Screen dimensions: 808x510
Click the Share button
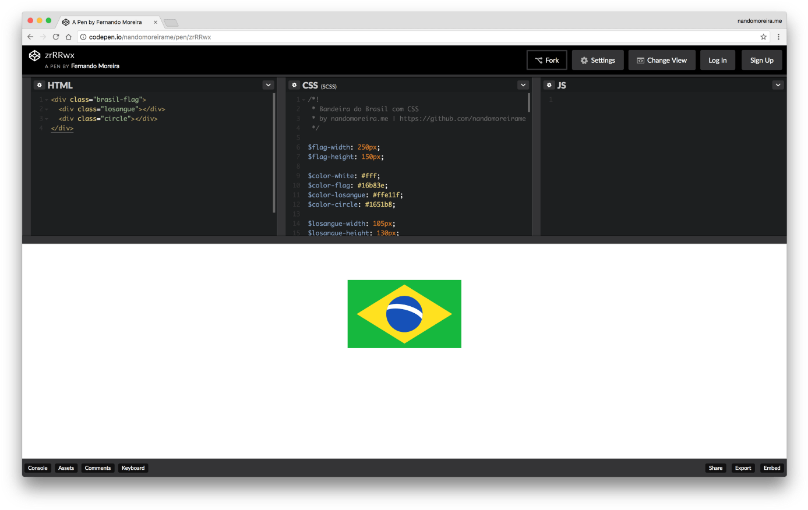pyautogui.click(x=716, y=468)
